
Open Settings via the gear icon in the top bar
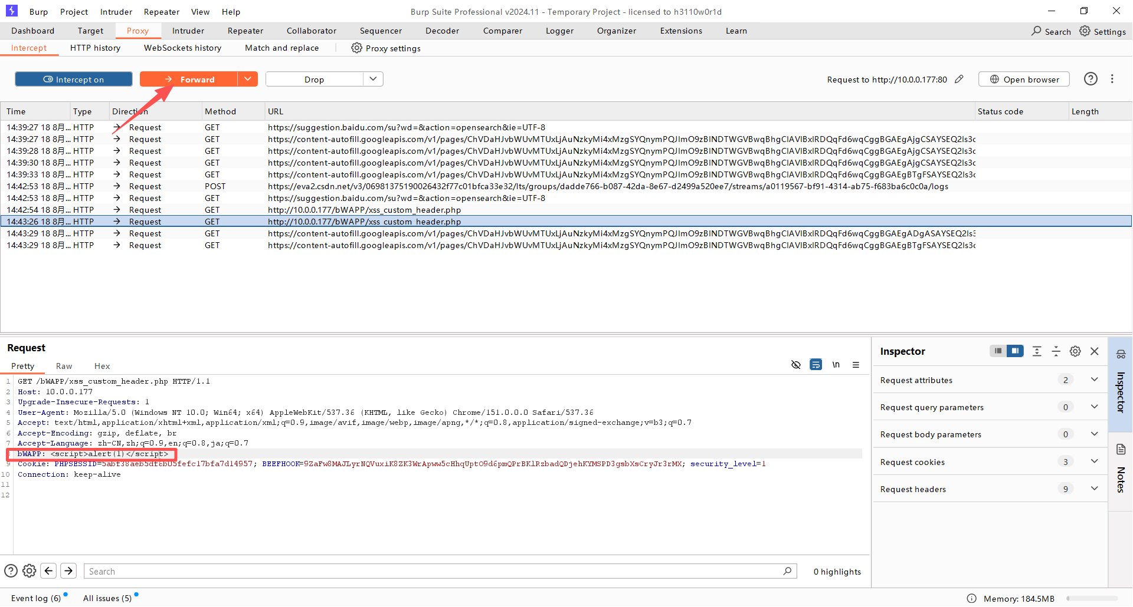[x=1085, y=31]
